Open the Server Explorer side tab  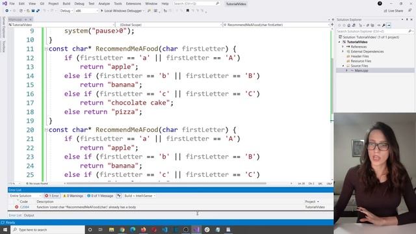click(x=3, y=27)
